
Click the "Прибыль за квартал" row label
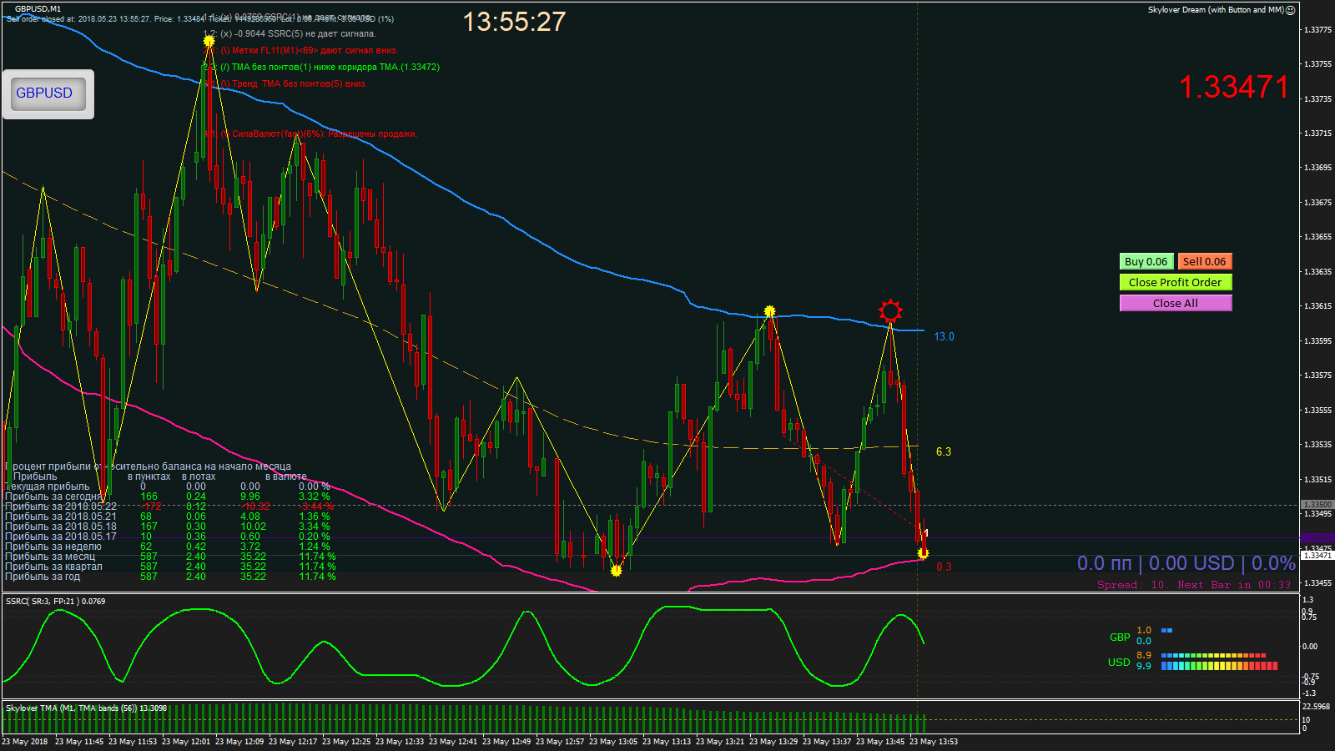[x=53, y=567]
